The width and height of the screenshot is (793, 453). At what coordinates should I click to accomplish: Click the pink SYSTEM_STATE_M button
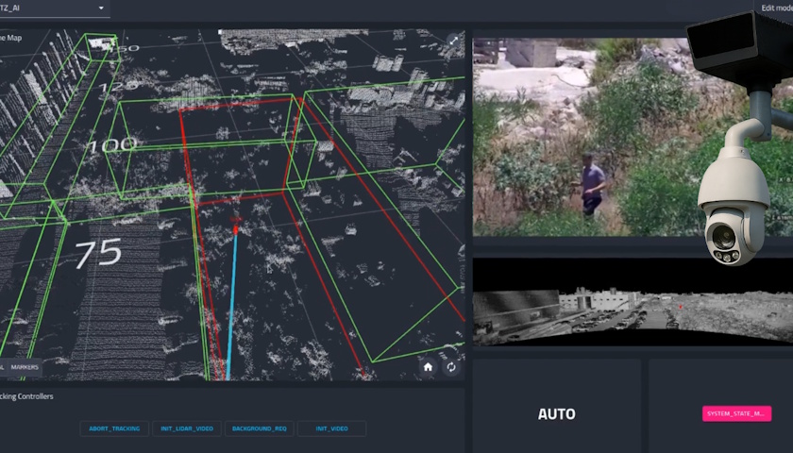point(736,413)
